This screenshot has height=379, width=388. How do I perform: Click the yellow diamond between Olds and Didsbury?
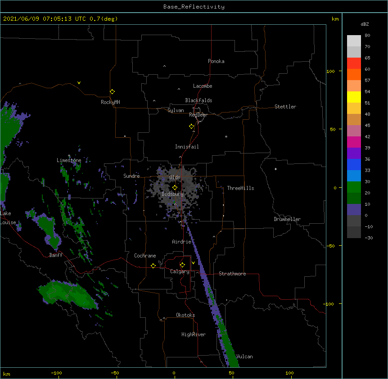pos(175,188)
